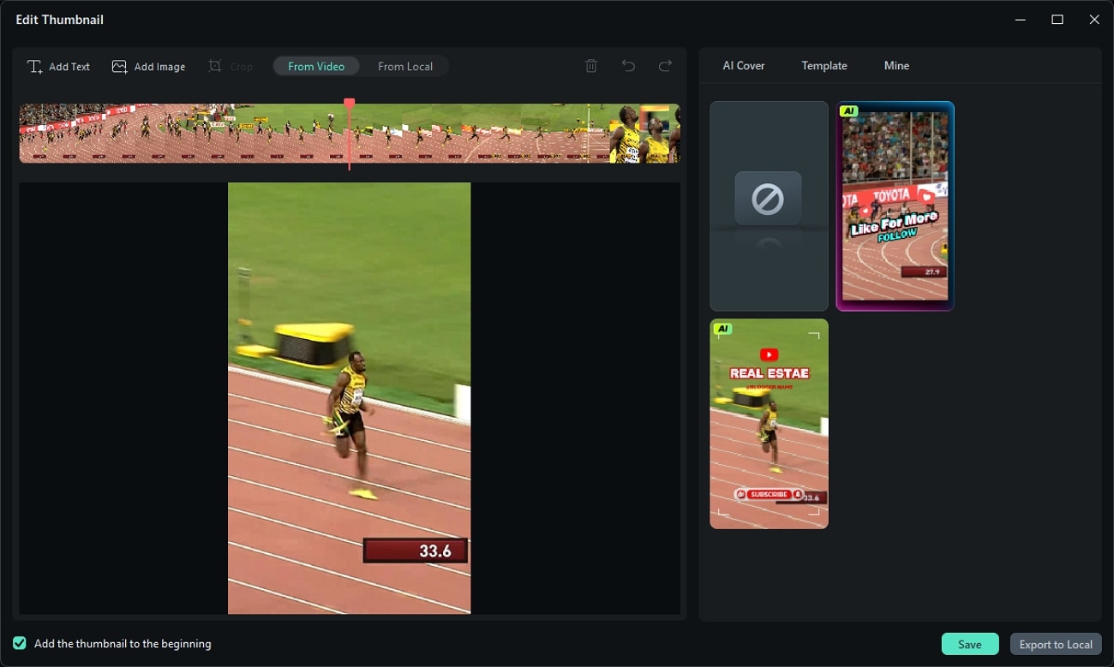Open the Mine tab
1114x667 pixels.
tap(896, 66)
